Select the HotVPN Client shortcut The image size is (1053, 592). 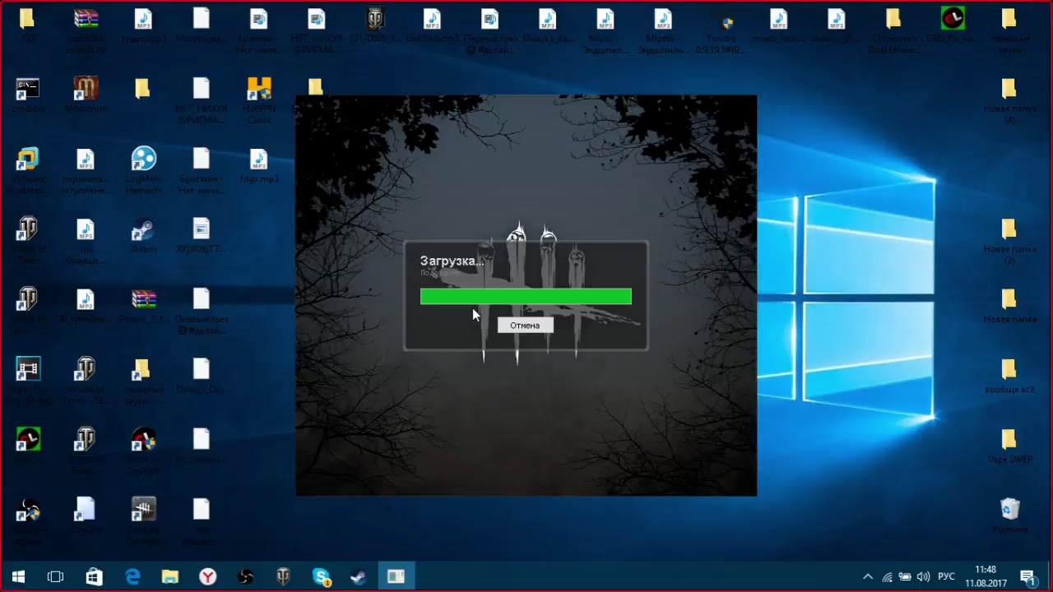coord(259,100)
